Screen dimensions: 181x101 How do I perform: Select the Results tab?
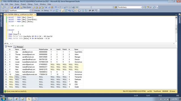point(8,47)
